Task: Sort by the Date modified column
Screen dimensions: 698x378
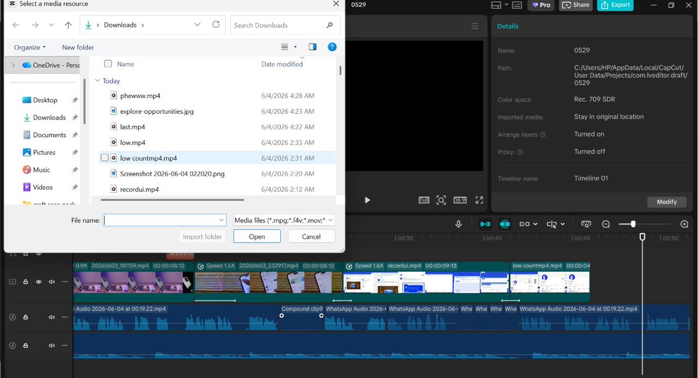Action: click(x=282, y=64)
